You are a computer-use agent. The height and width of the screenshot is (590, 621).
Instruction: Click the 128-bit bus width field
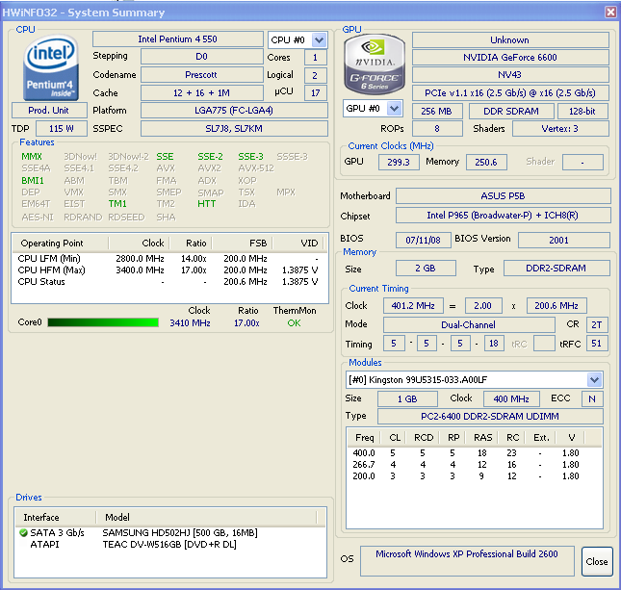click(582, 112)
